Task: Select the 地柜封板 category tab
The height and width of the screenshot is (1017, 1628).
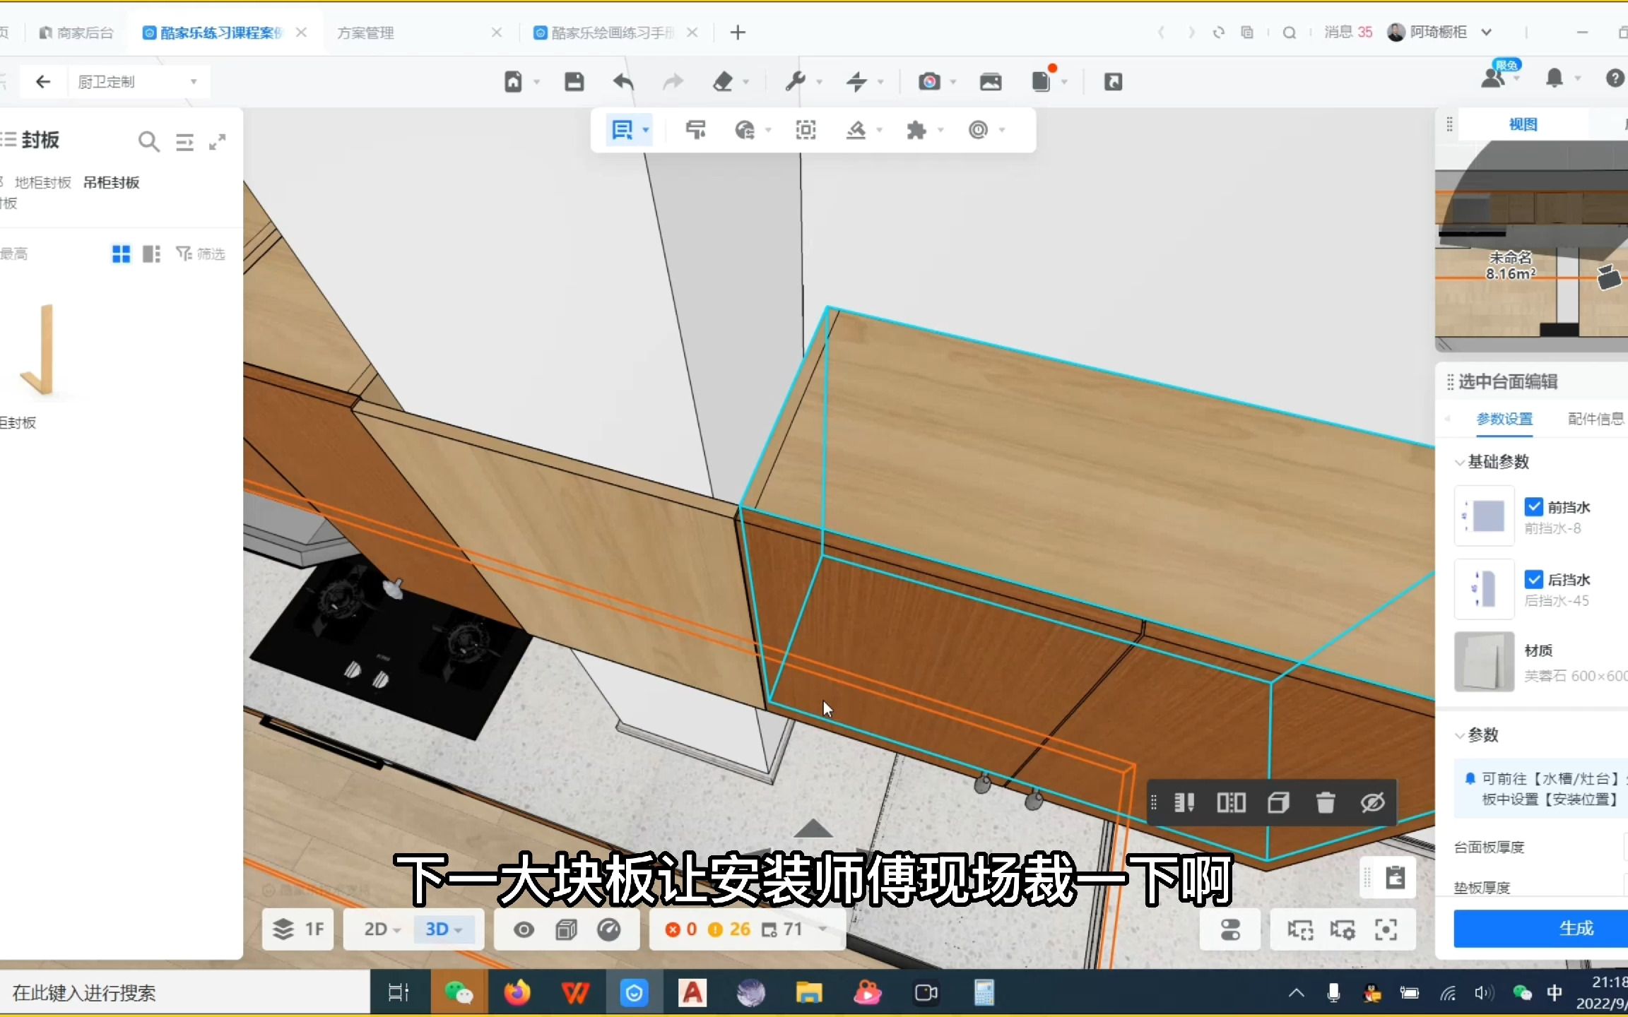Action: [43, 183]
